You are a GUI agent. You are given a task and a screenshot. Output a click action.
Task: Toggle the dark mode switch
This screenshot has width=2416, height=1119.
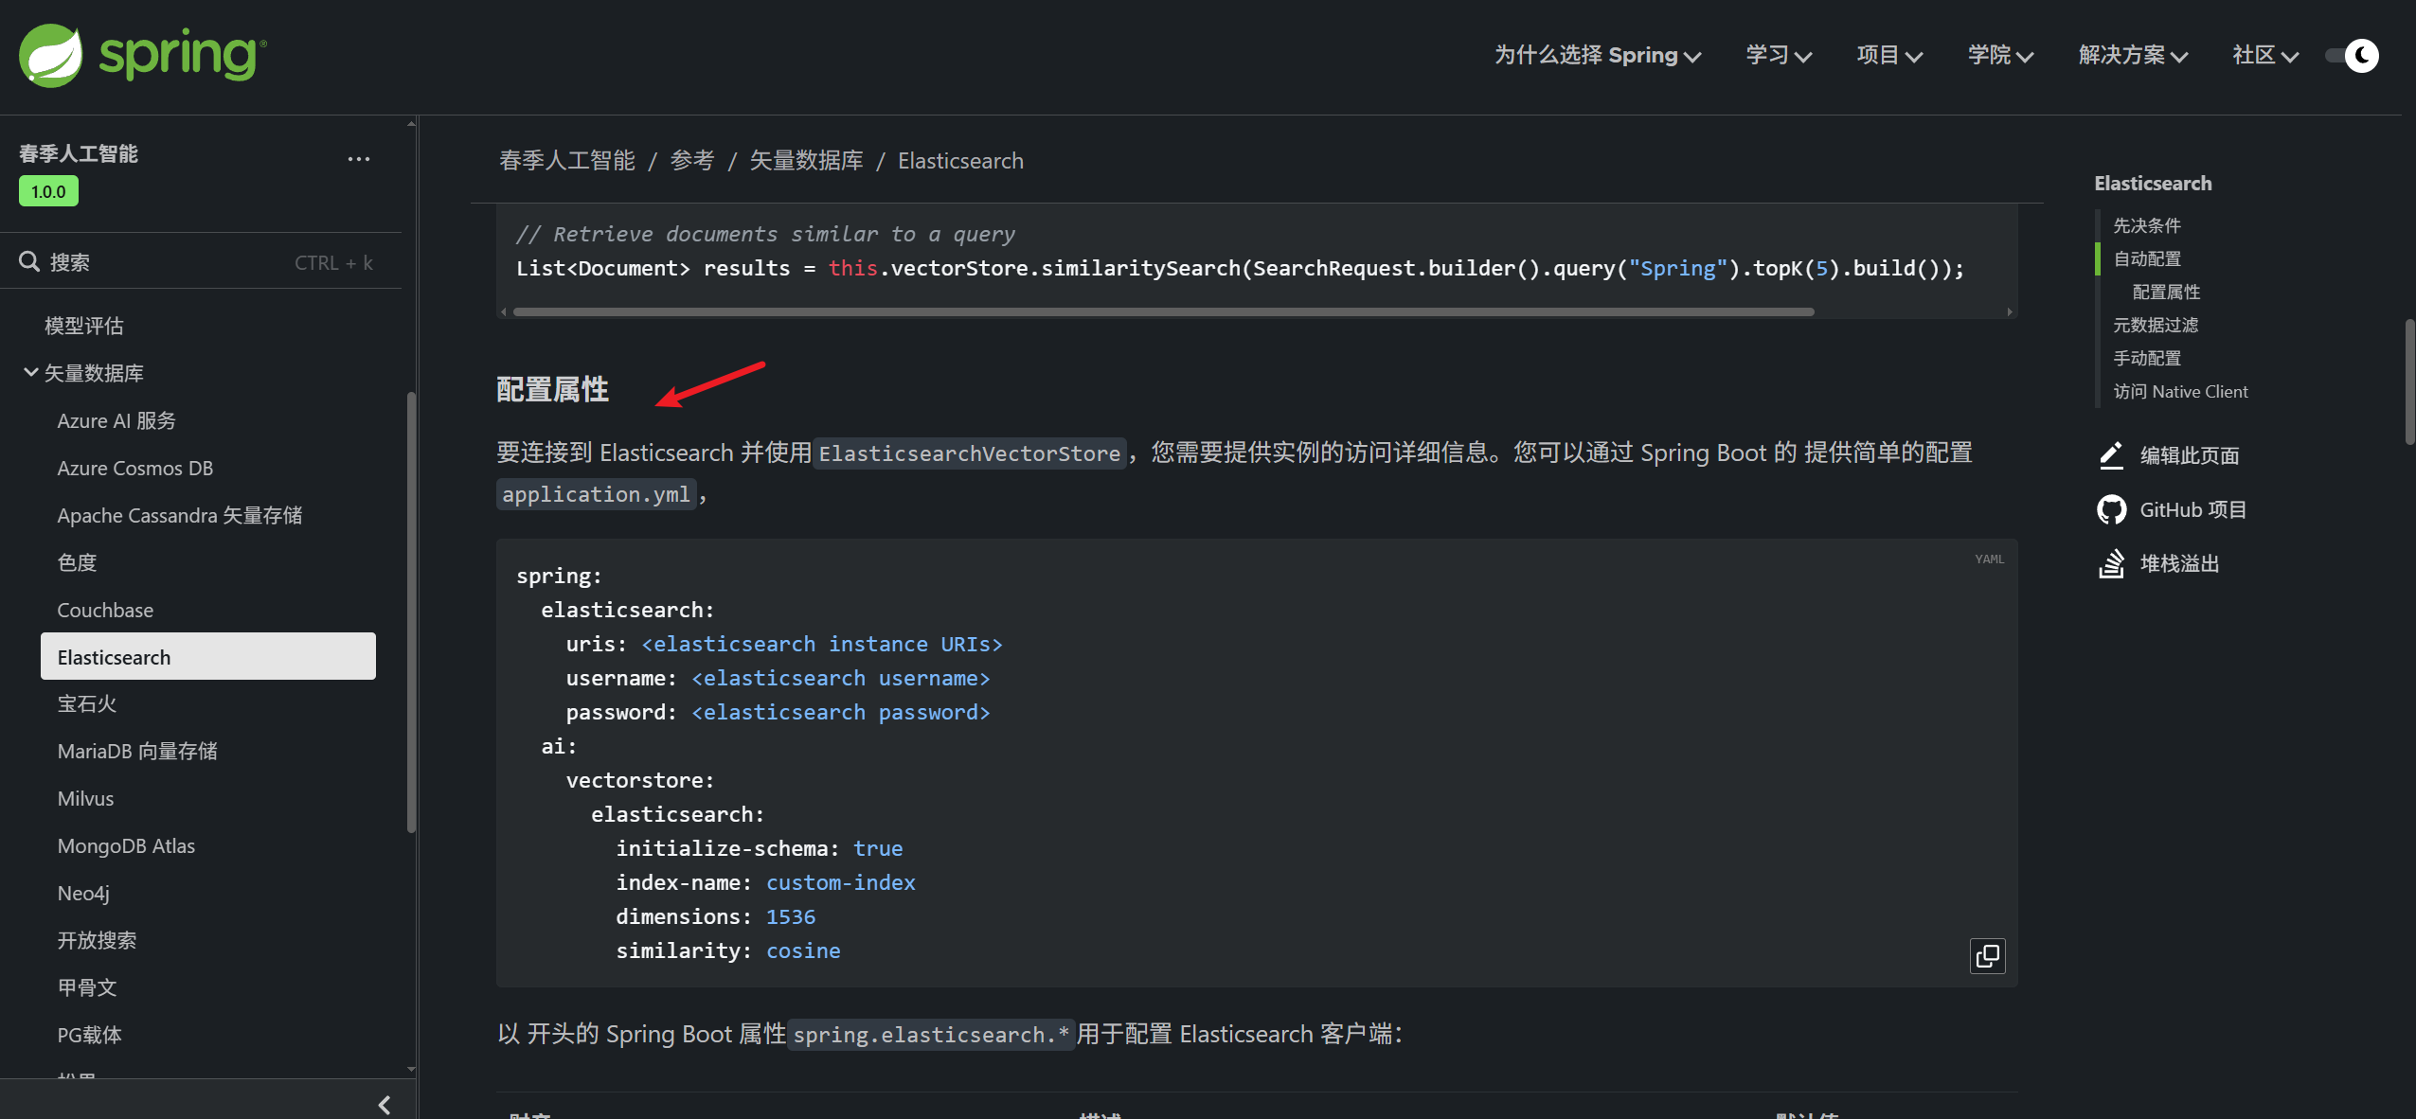click(x=2353, y=56)
